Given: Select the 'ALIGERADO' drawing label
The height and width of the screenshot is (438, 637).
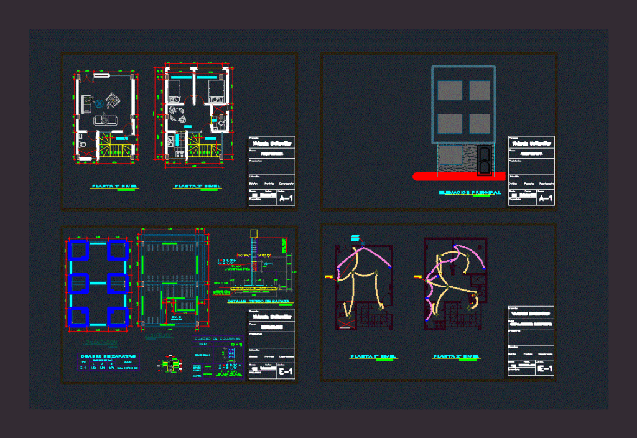Looking at the screenshot, I should click(x=159, y=336).
